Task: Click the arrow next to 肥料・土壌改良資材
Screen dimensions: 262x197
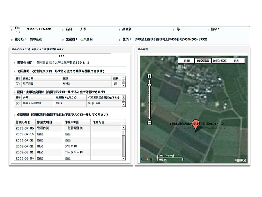Action: [x=14, y=92]
